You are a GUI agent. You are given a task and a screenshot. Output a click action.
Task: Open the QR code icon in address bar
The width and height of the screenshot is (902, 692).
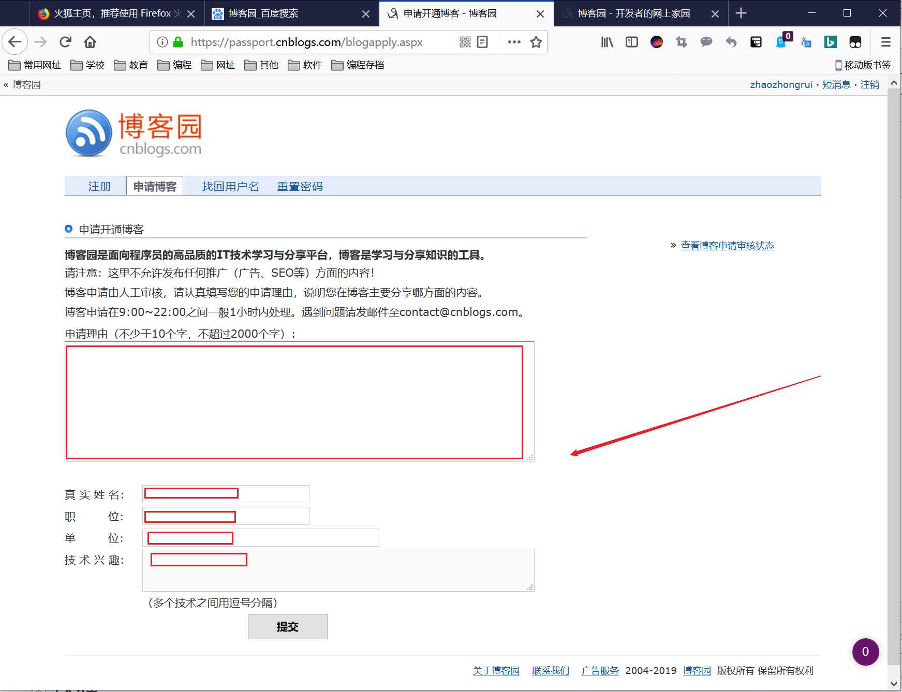(x=465, y=42)
